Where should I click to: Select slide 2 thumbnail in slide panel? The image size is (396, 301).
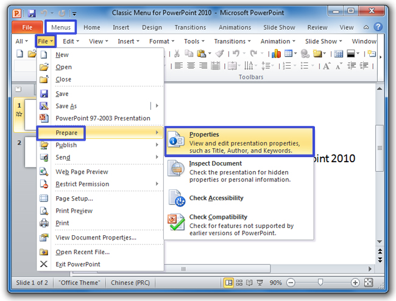pos(30,152)
